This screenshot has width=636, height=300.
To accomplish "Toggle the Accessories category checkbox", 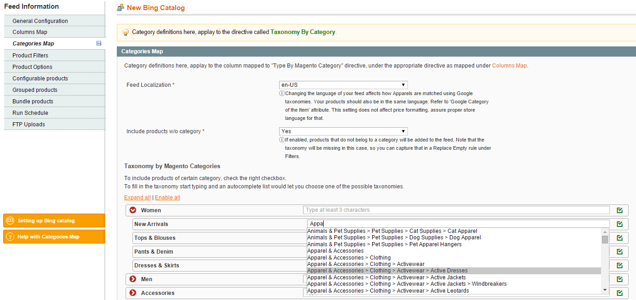I will [619, 293].
